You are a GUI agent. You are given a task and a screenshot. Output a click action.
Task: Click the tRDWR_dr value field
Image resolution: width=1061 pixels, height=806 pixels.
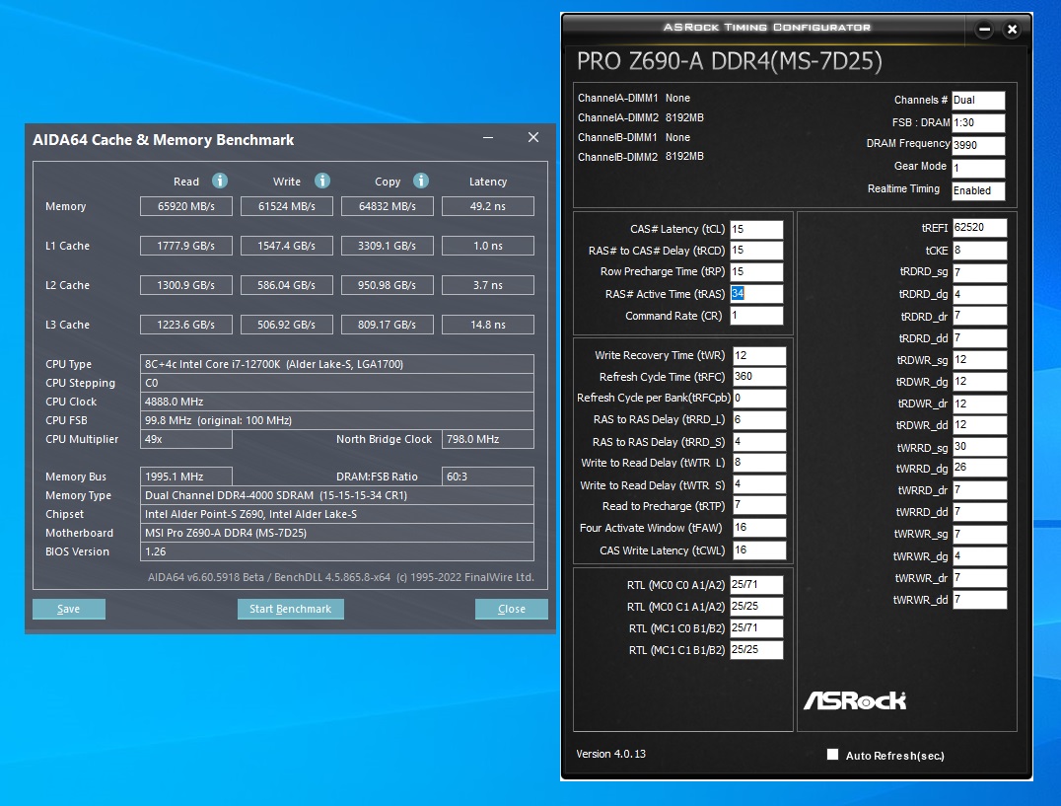click(x=979, y=404)
